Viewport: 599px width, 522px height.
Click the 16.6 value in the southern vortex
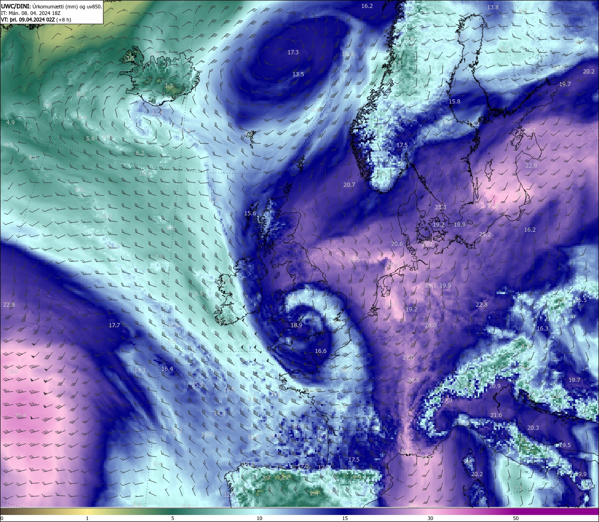[321, 351]
